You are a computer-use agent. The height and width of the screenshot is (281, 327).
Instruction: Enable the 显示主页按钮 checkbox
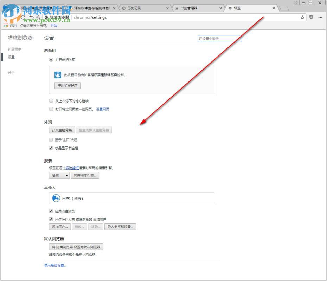[x=51, y=139]
